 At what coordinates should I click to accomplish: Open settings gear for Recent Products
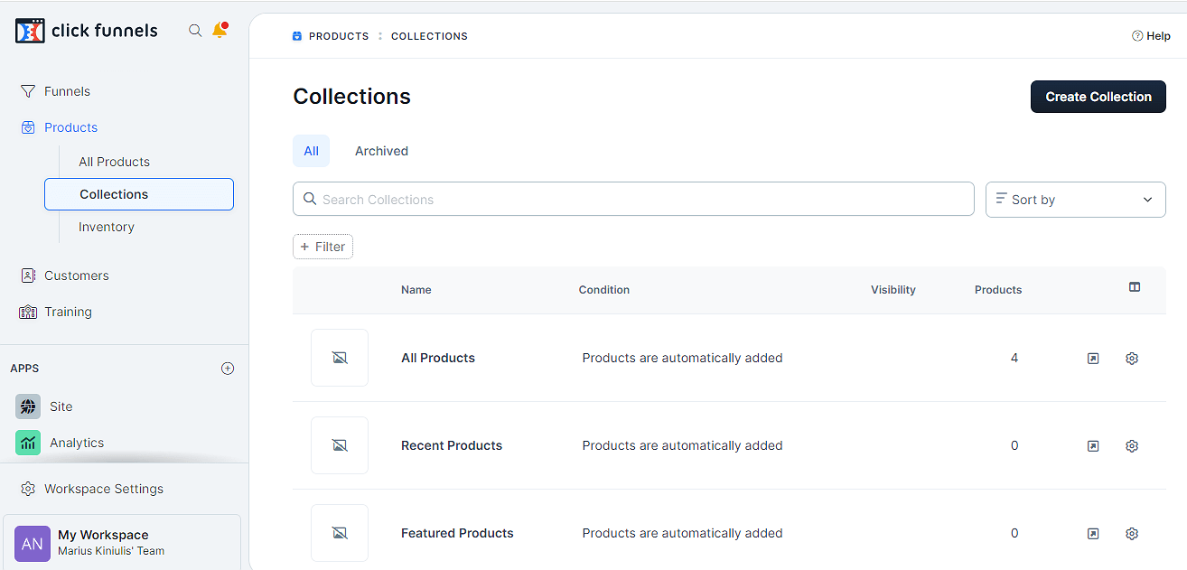1132,446
